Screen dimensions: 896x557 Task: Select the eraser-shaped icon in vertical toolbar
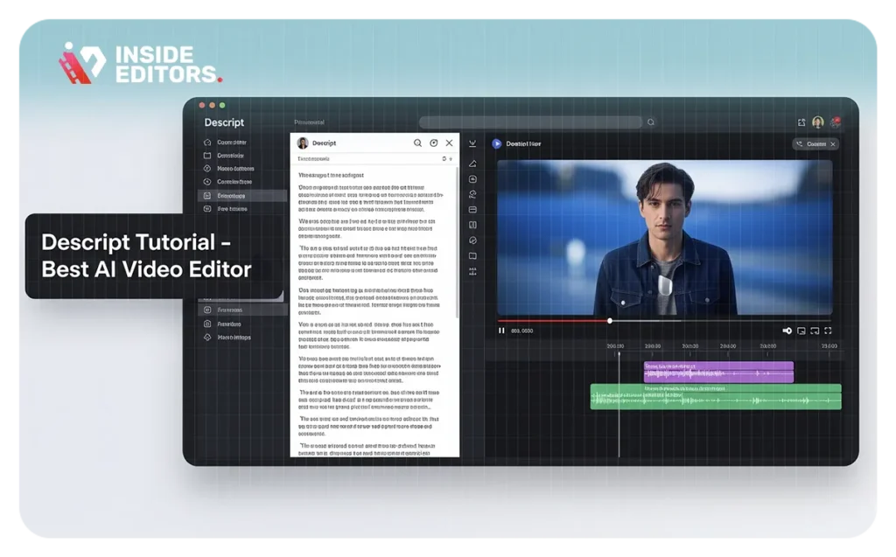click(472, 164)
